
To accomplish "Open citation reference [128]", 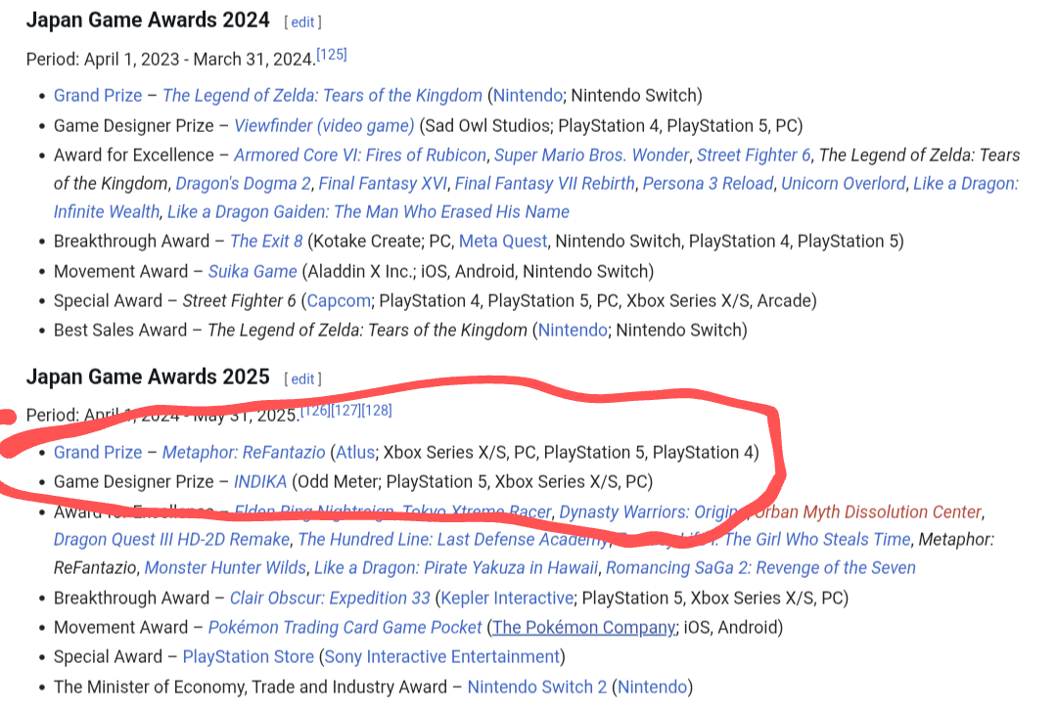I will 377,410.
